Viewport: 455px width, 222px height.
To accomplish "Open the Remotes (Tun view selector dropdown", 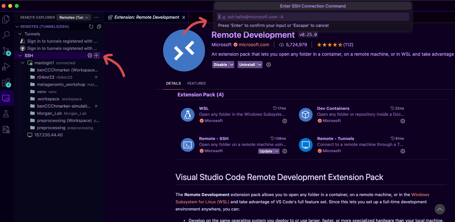I will tap(74, 17).
